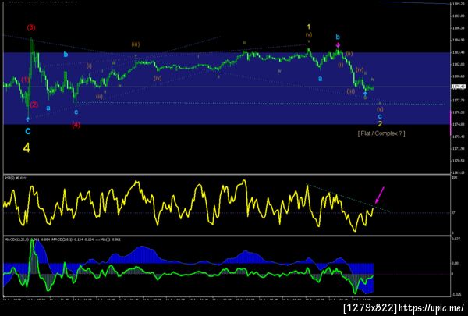Select blue a label beside red (2)
Image resolution: width=468 pixels, height=316 pixels.
tap(48, 108)
